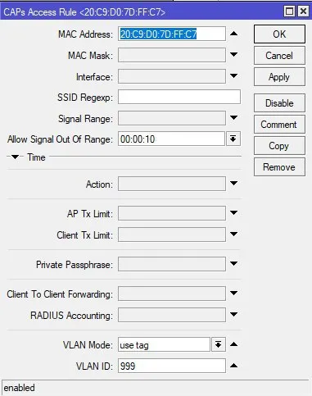Expand the Client Tx Limit arrow
The image size is (312, 396).
click(233, 234)
